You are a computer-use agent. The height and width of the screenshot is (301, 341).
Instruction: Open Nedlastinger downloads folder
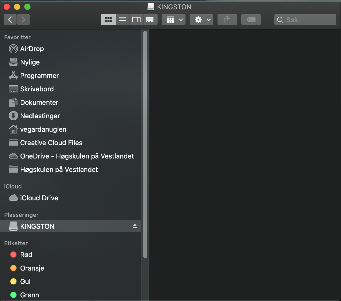point(71,116)
